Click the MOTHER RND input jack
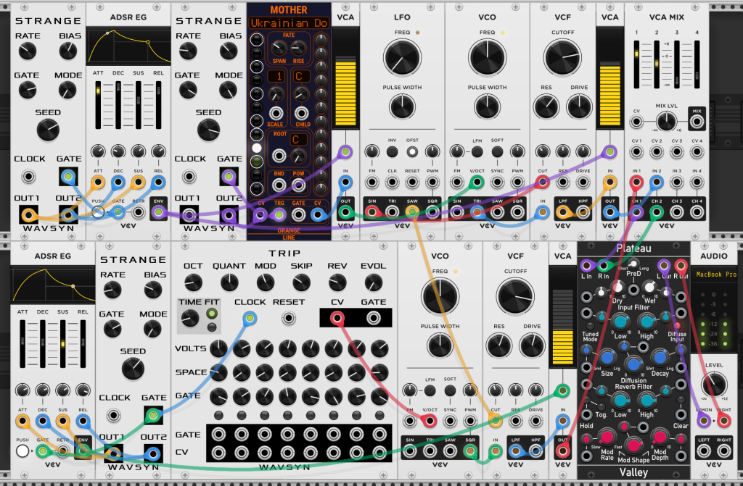Screen dimensions: 743x486 [279, 185]
